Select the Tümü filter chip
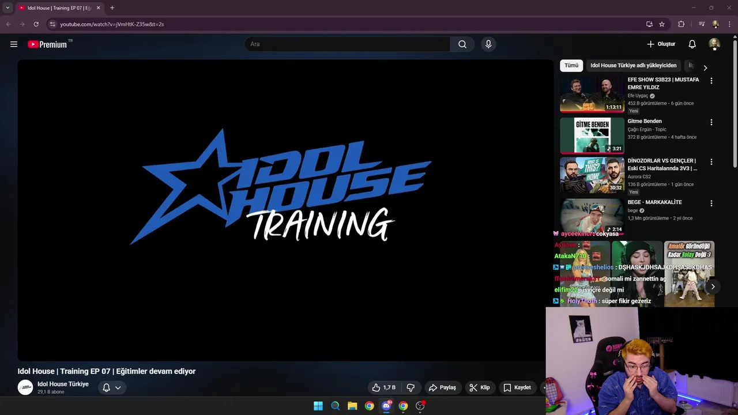The width and height of the screenshot is (738, 415). pyautogui.click(x=571, y=66)
